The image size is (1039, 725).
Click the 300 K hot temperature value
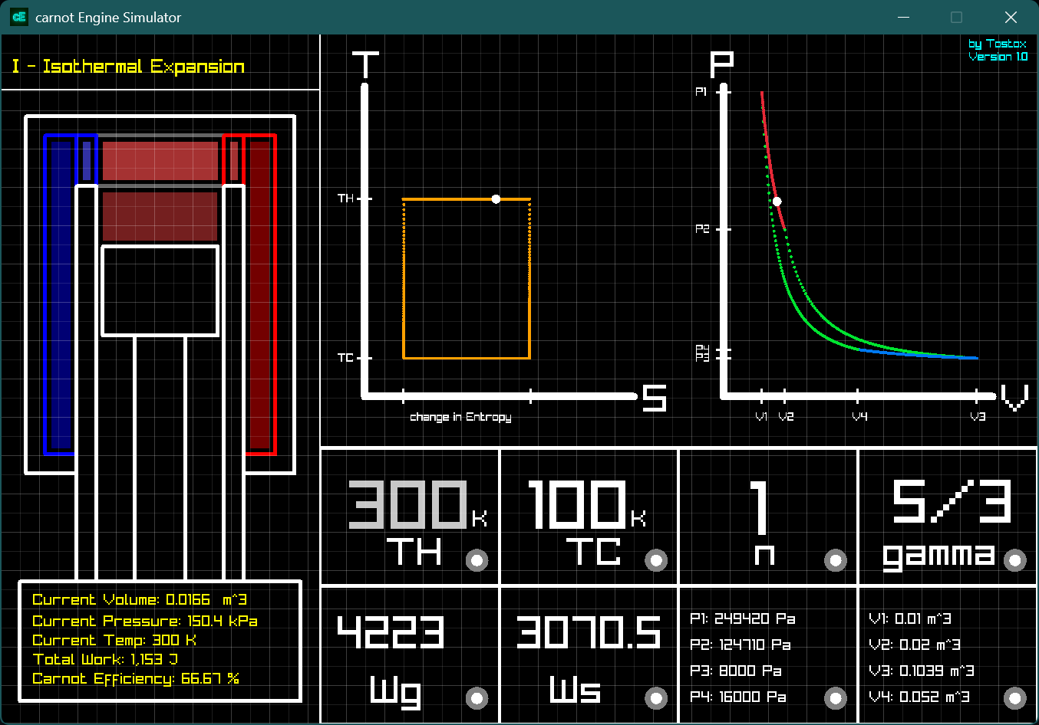click(x=408, y=504)
